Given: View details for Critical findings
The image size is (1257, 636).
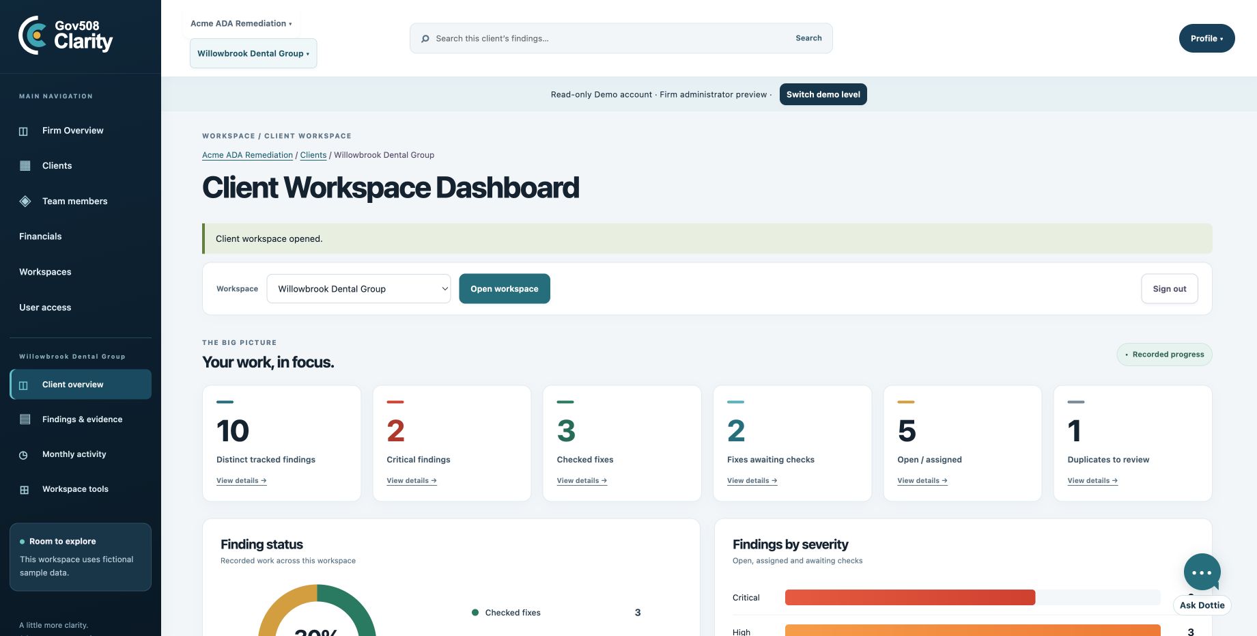Looking at the screenshot, I should pos(412,481).
